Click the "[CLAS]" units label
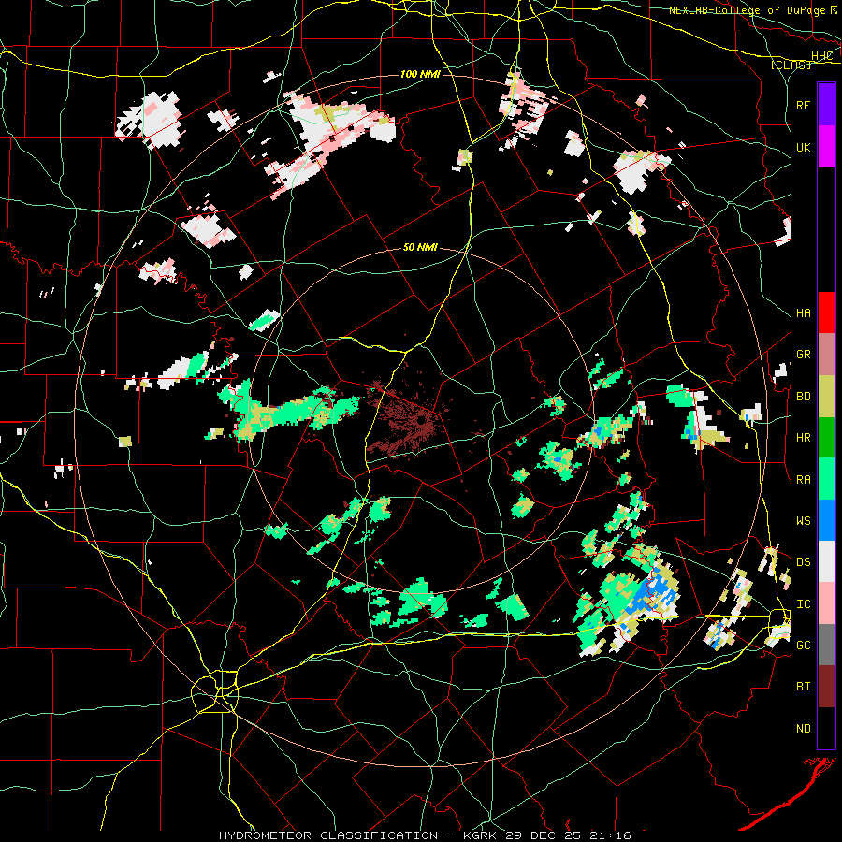This screenshot has width=842, height=842. (791, 65)
